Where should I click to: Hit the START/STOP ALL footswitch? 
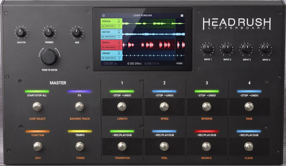point(37,107)
